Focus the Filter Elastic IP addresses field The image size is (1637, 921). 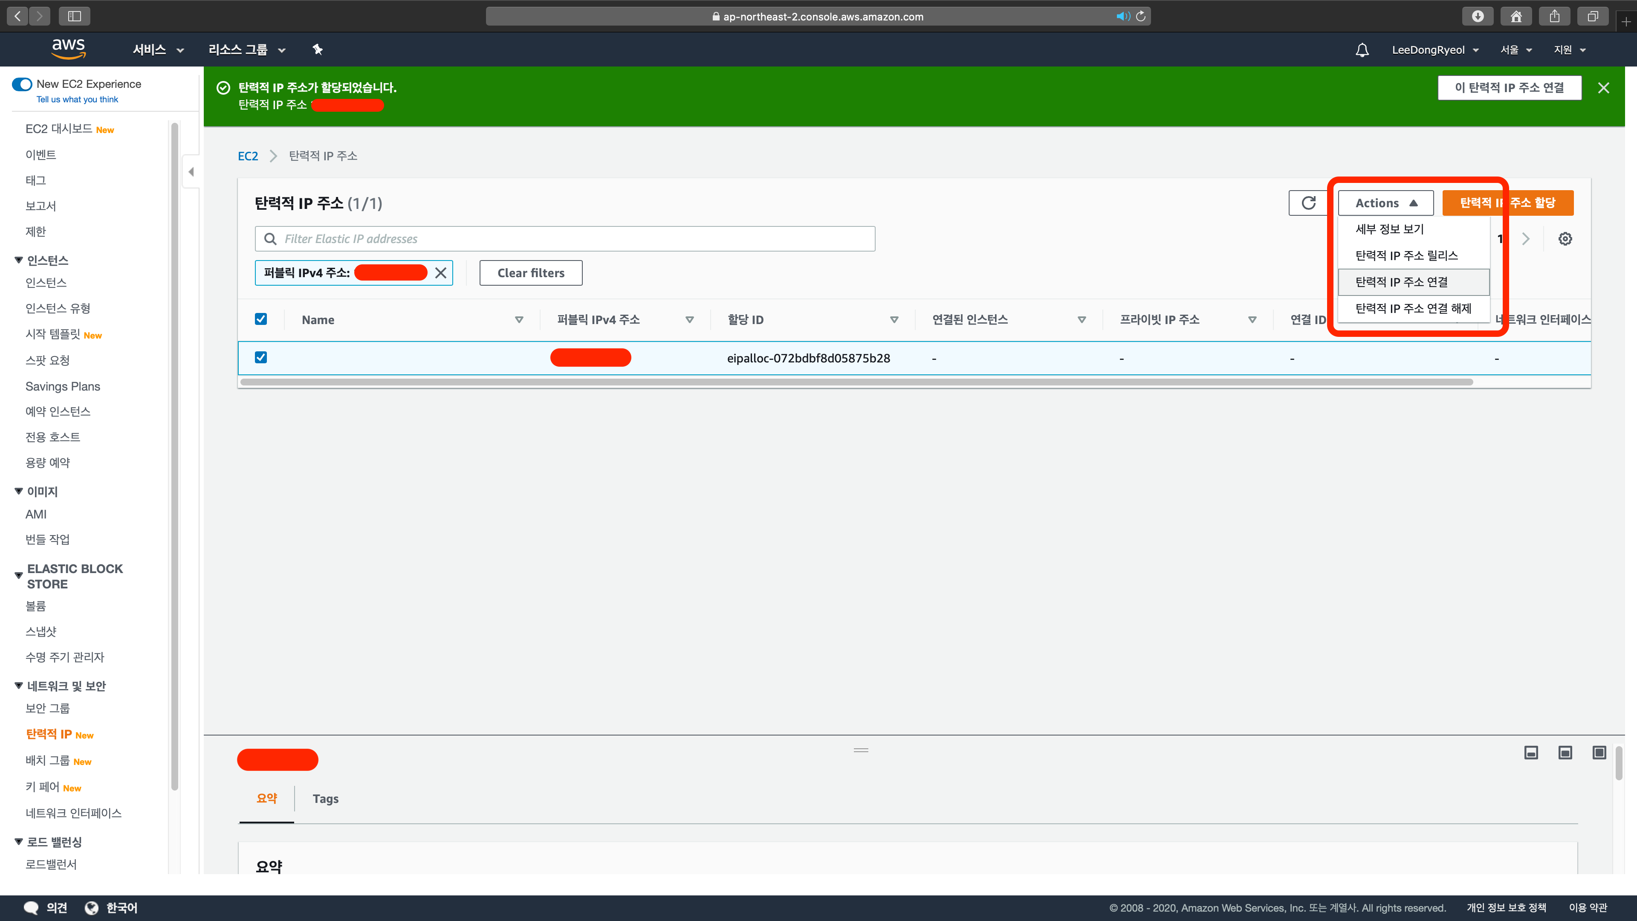coord(565,239)
